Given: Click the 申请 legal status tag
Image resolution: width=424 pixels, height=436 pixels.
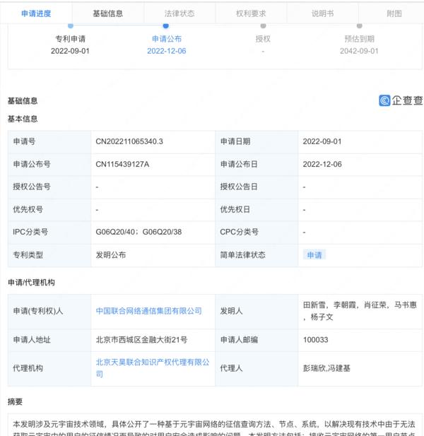Looking at the screenshot, I should 314,254.
